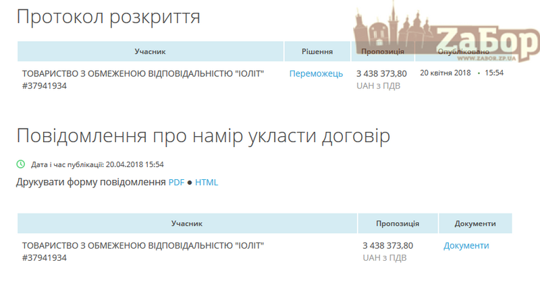
Task: Click the 20 квітня 2018 published date
Action: (x=445, y=73)
